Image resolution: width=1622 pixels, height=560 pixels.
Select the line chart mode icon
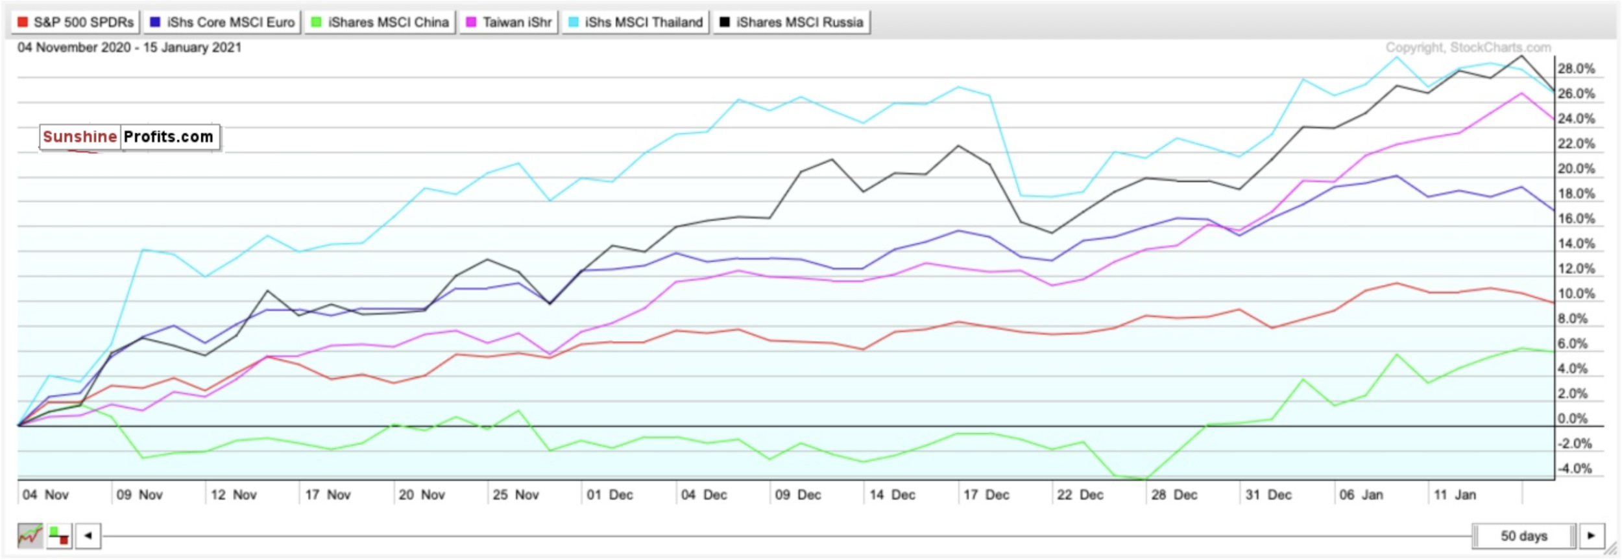click(30, 536)
